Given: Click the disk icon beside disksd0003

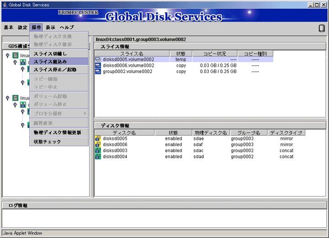Looking at the screenshot, I should coord(98,151).
